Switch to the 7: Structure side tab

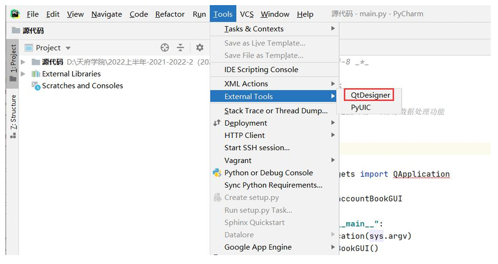coord(13,116)
